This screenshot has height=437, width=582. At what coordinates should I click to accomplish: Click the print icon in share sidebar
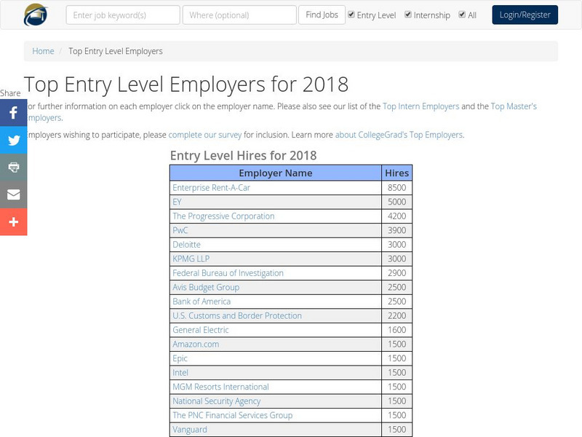point(13,168)
